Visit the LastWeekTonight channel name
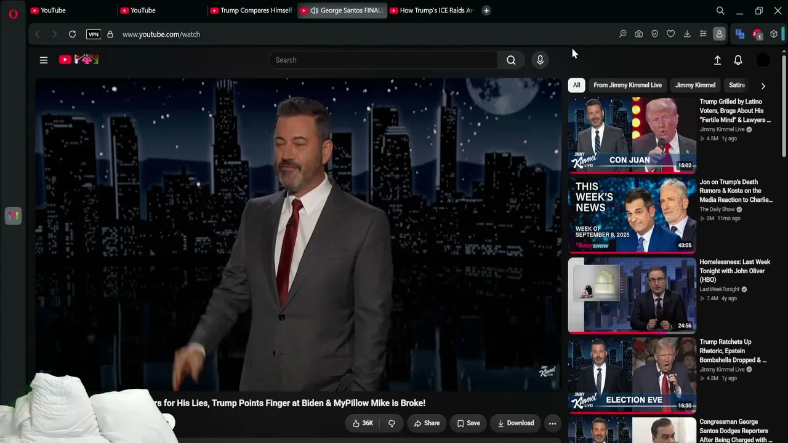Screen dimensions: 788x443 click(x=720, y=289)
